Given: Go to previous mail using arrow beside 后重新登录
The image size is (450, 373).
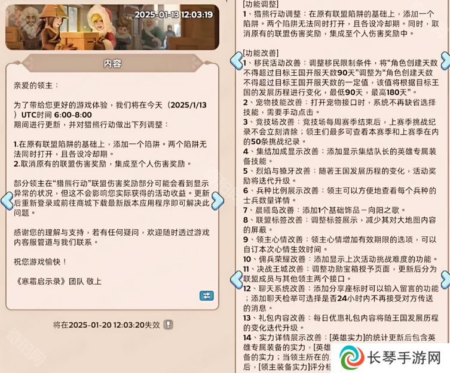Looking at the screenshot, I should click(7, 201).
